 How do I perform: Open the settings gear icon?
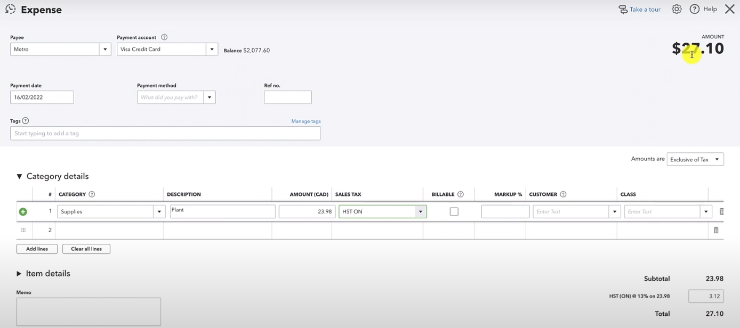coord(677,9)
